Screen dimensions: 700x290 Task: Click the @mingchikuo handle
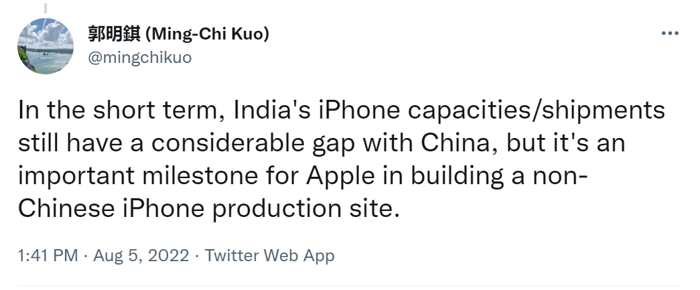tap(139, 58)
